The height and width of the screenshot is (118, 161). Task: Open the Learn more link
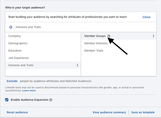click(x=29, y=91)
